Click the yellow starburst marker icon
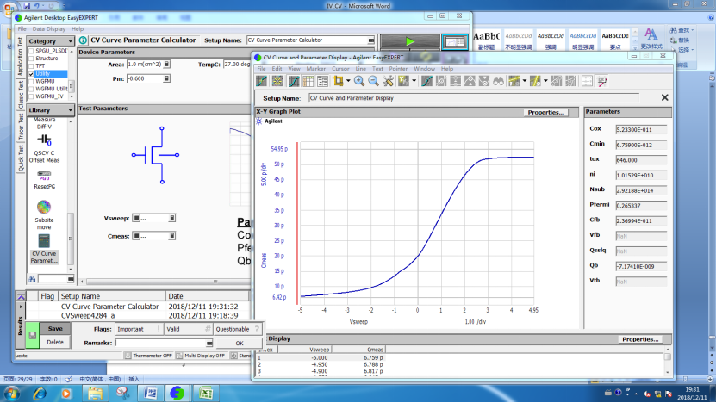This screenshot has height=403, width=716. [x=277, y=81]
